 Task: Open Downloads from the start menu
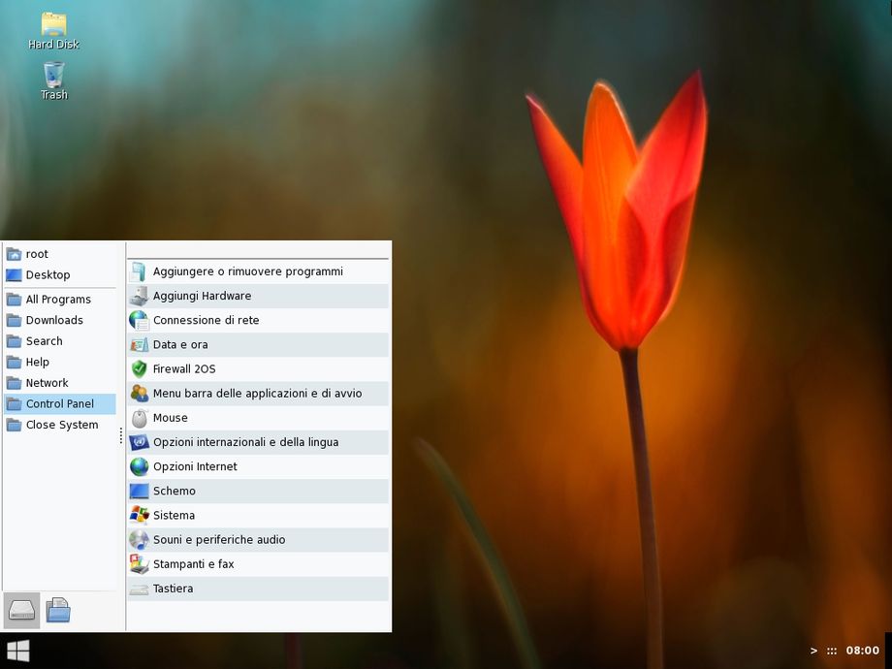click(54, 320)
